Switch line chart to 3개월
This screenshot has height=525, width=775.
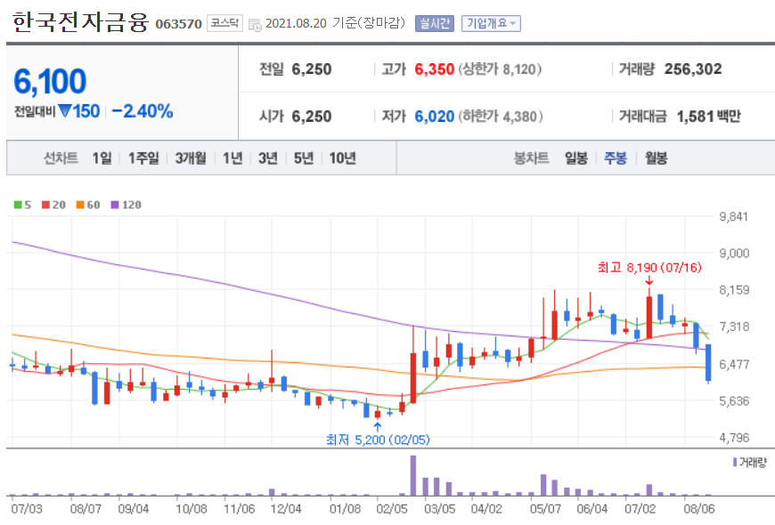tap(191, 158)
